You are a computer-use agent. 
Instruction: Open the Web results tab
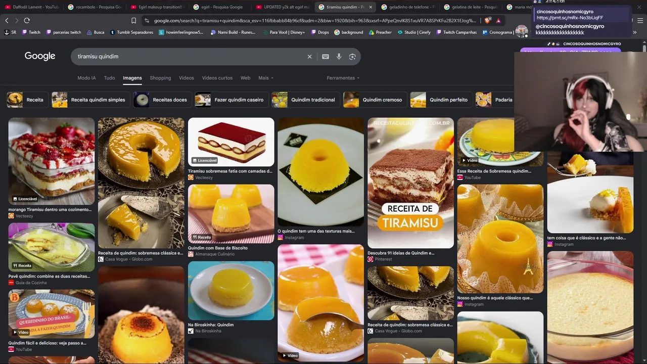pos(245,78)
